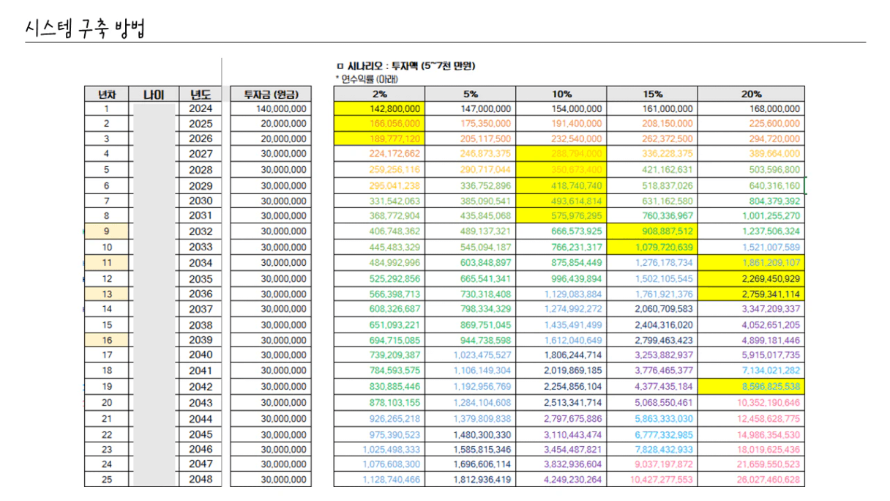Click the shaded year-count cell 11
Viewport: 890px width, 501px height.
coord(106,262)
